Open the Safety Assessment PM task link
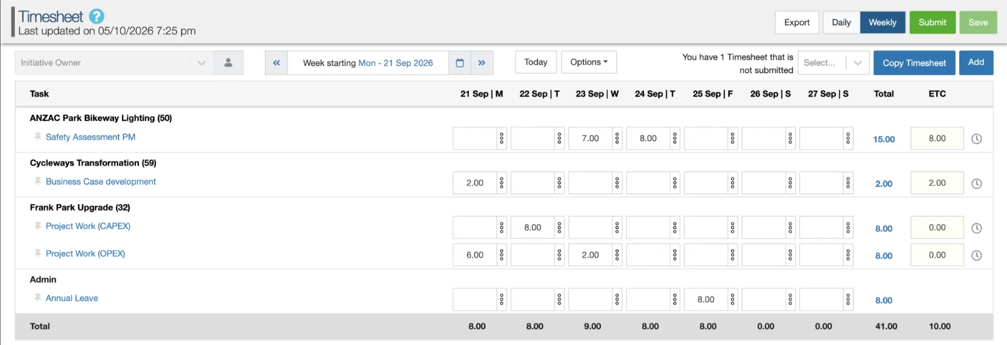This screenshot has width=1007, height=345. (91, 137)
